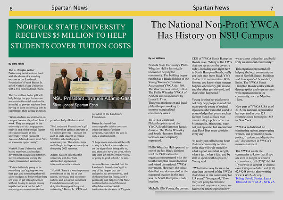Viewport: 283px width, 200px height.
Task: Click the 'By Ian Williams' byline
Action: point(157,58)
